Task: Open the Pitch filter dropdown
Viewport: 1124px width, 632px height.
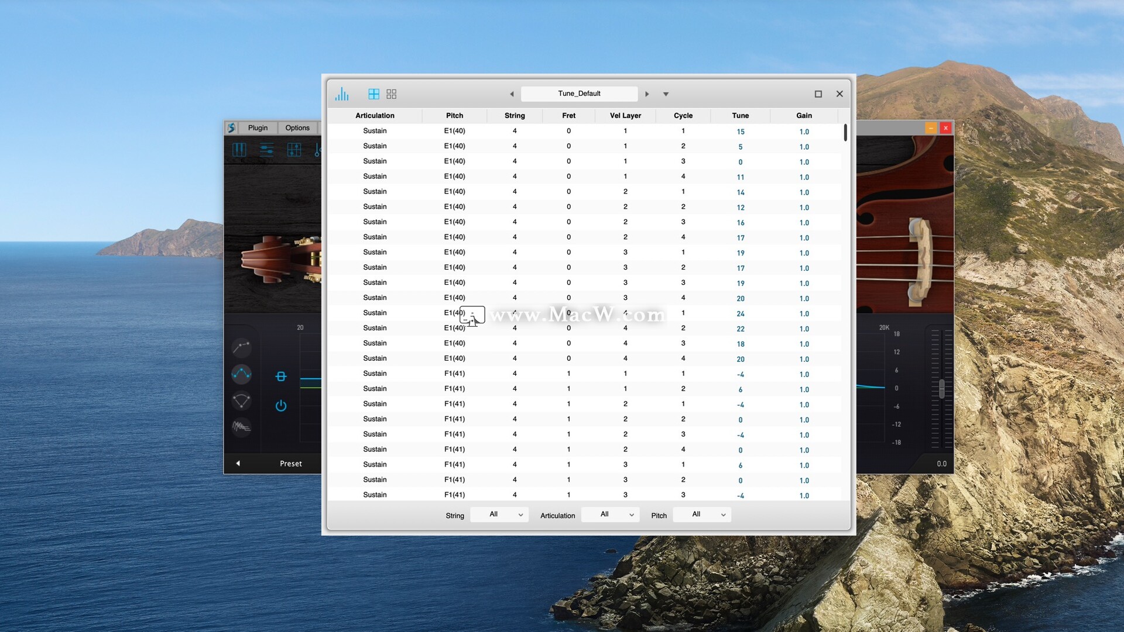Action: (x=702, y=514)
